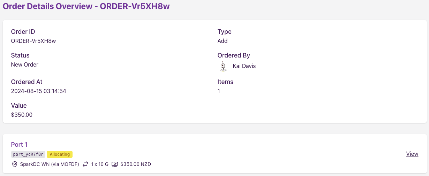
Task: Open the View link for Port 1
Action: pos(412,154)
